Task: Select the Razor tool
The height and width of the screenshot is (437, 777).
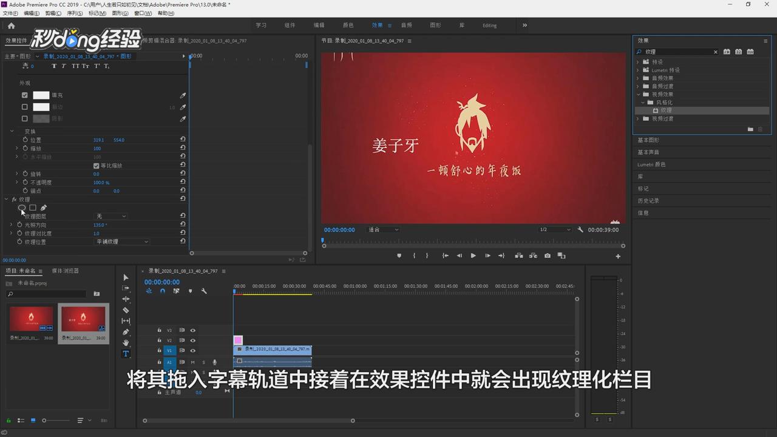Action: click(126, 310)
